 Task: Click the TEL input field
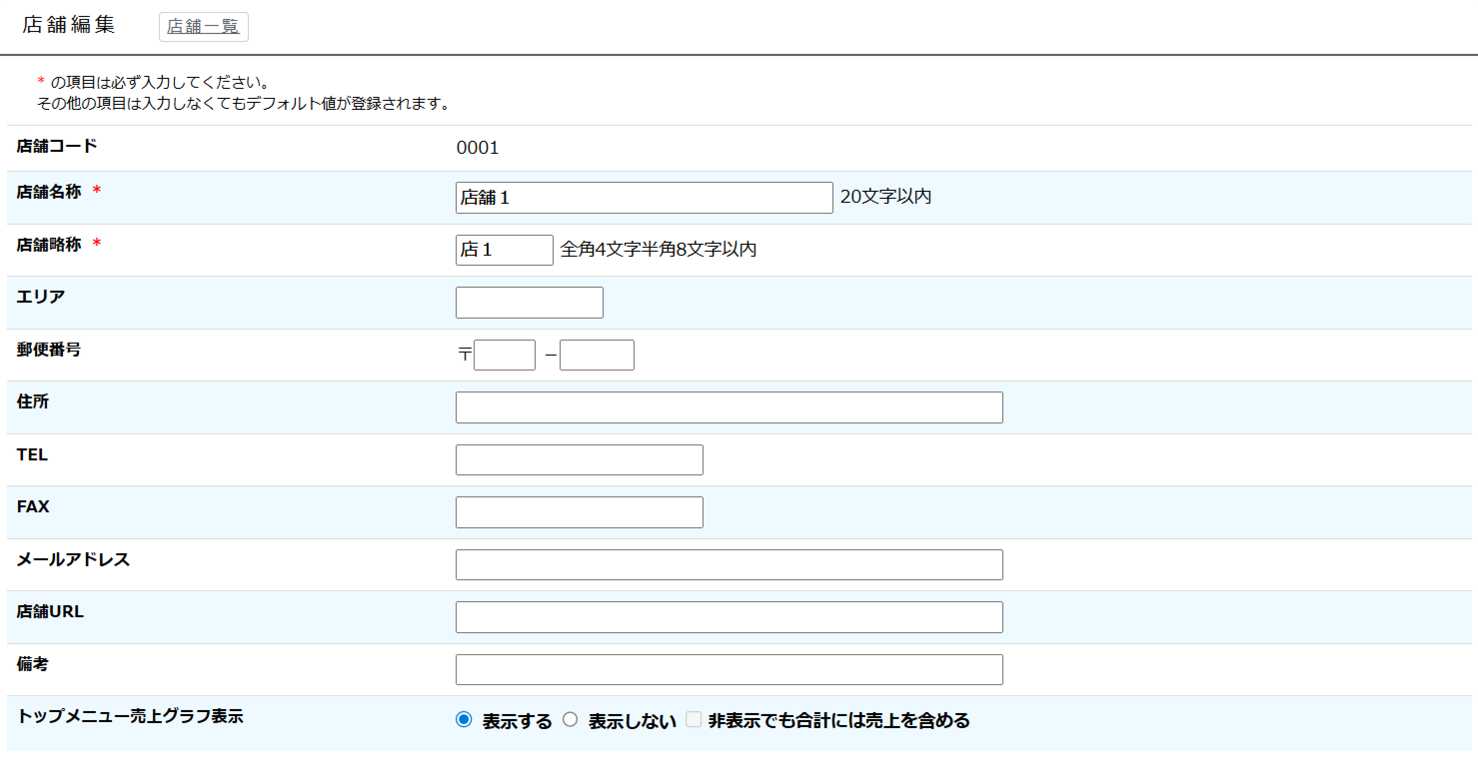click(x=579, y=460)
